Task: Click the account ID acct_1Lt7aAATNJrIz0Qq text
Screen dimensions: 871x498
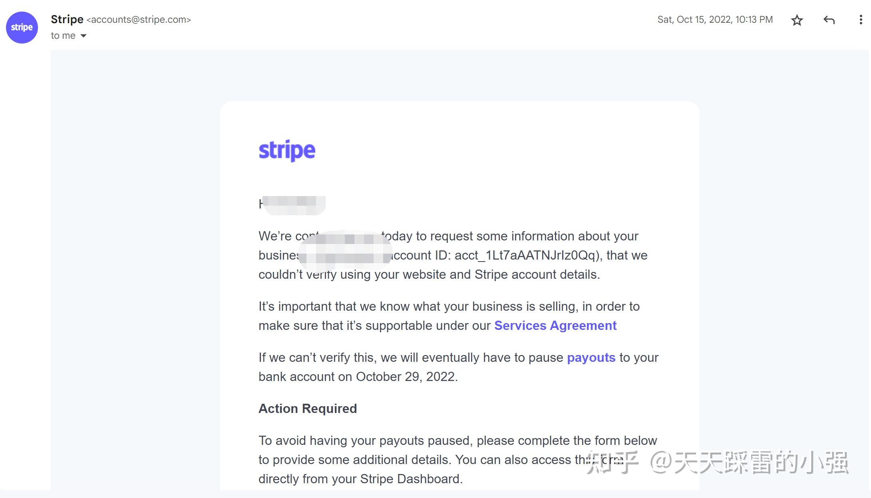Action: pyautogui.click(x=525, y=255)
